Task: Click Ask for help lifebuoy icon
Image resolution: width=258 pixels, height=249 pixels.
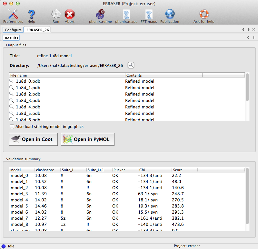Action: (204, 15)
